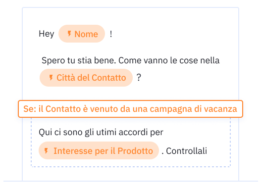The width and height of the screenshot is (261, 194).
Task: Click the text Come vanno le cose nella
Action: pyautogui.click(x=169, y=60)
